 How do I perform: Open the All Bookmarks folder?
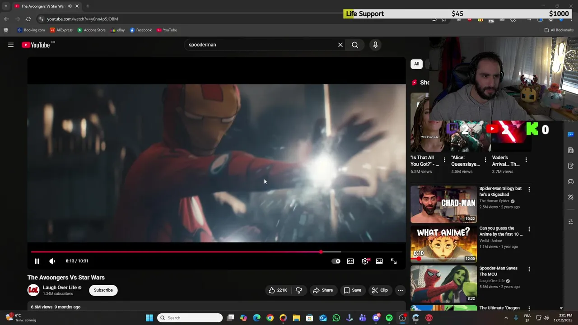(559, 30)
